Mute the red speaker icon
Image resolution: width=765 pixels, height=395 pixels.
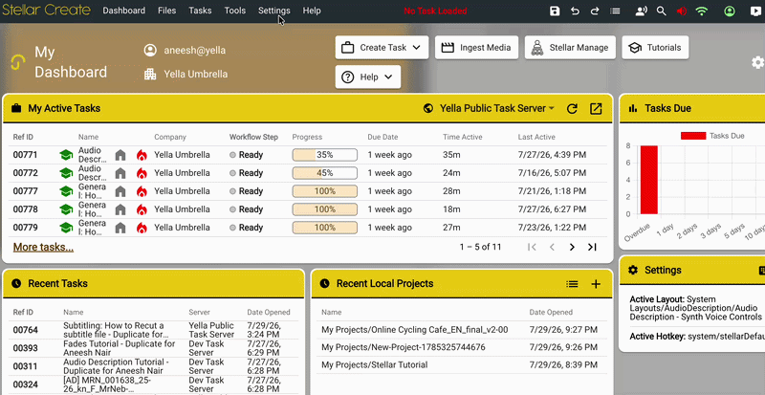[x=682, y=11]
